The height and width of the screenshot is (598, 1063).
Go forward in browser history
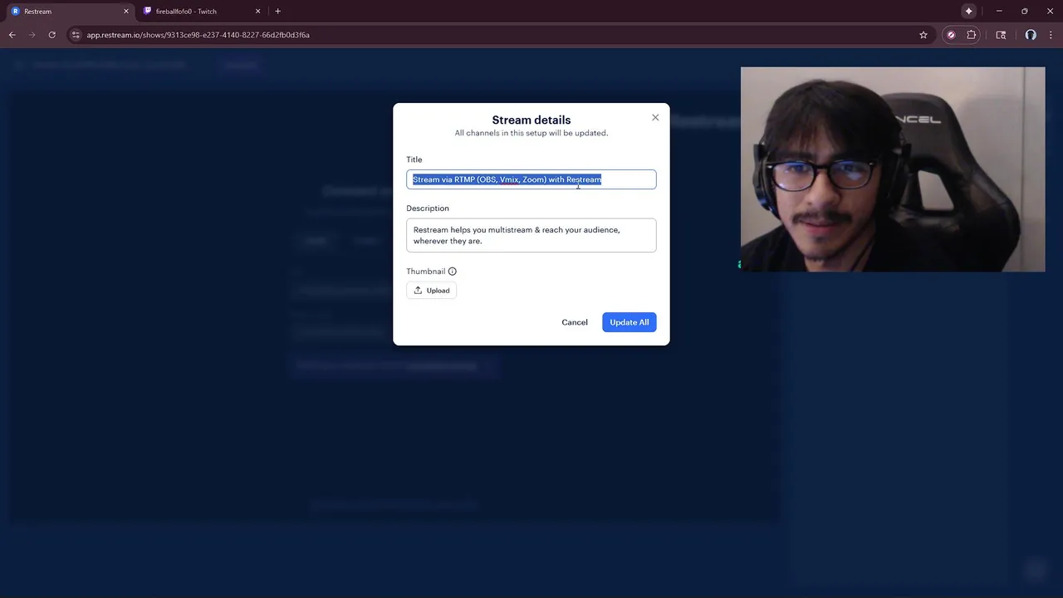pos(32,35)
